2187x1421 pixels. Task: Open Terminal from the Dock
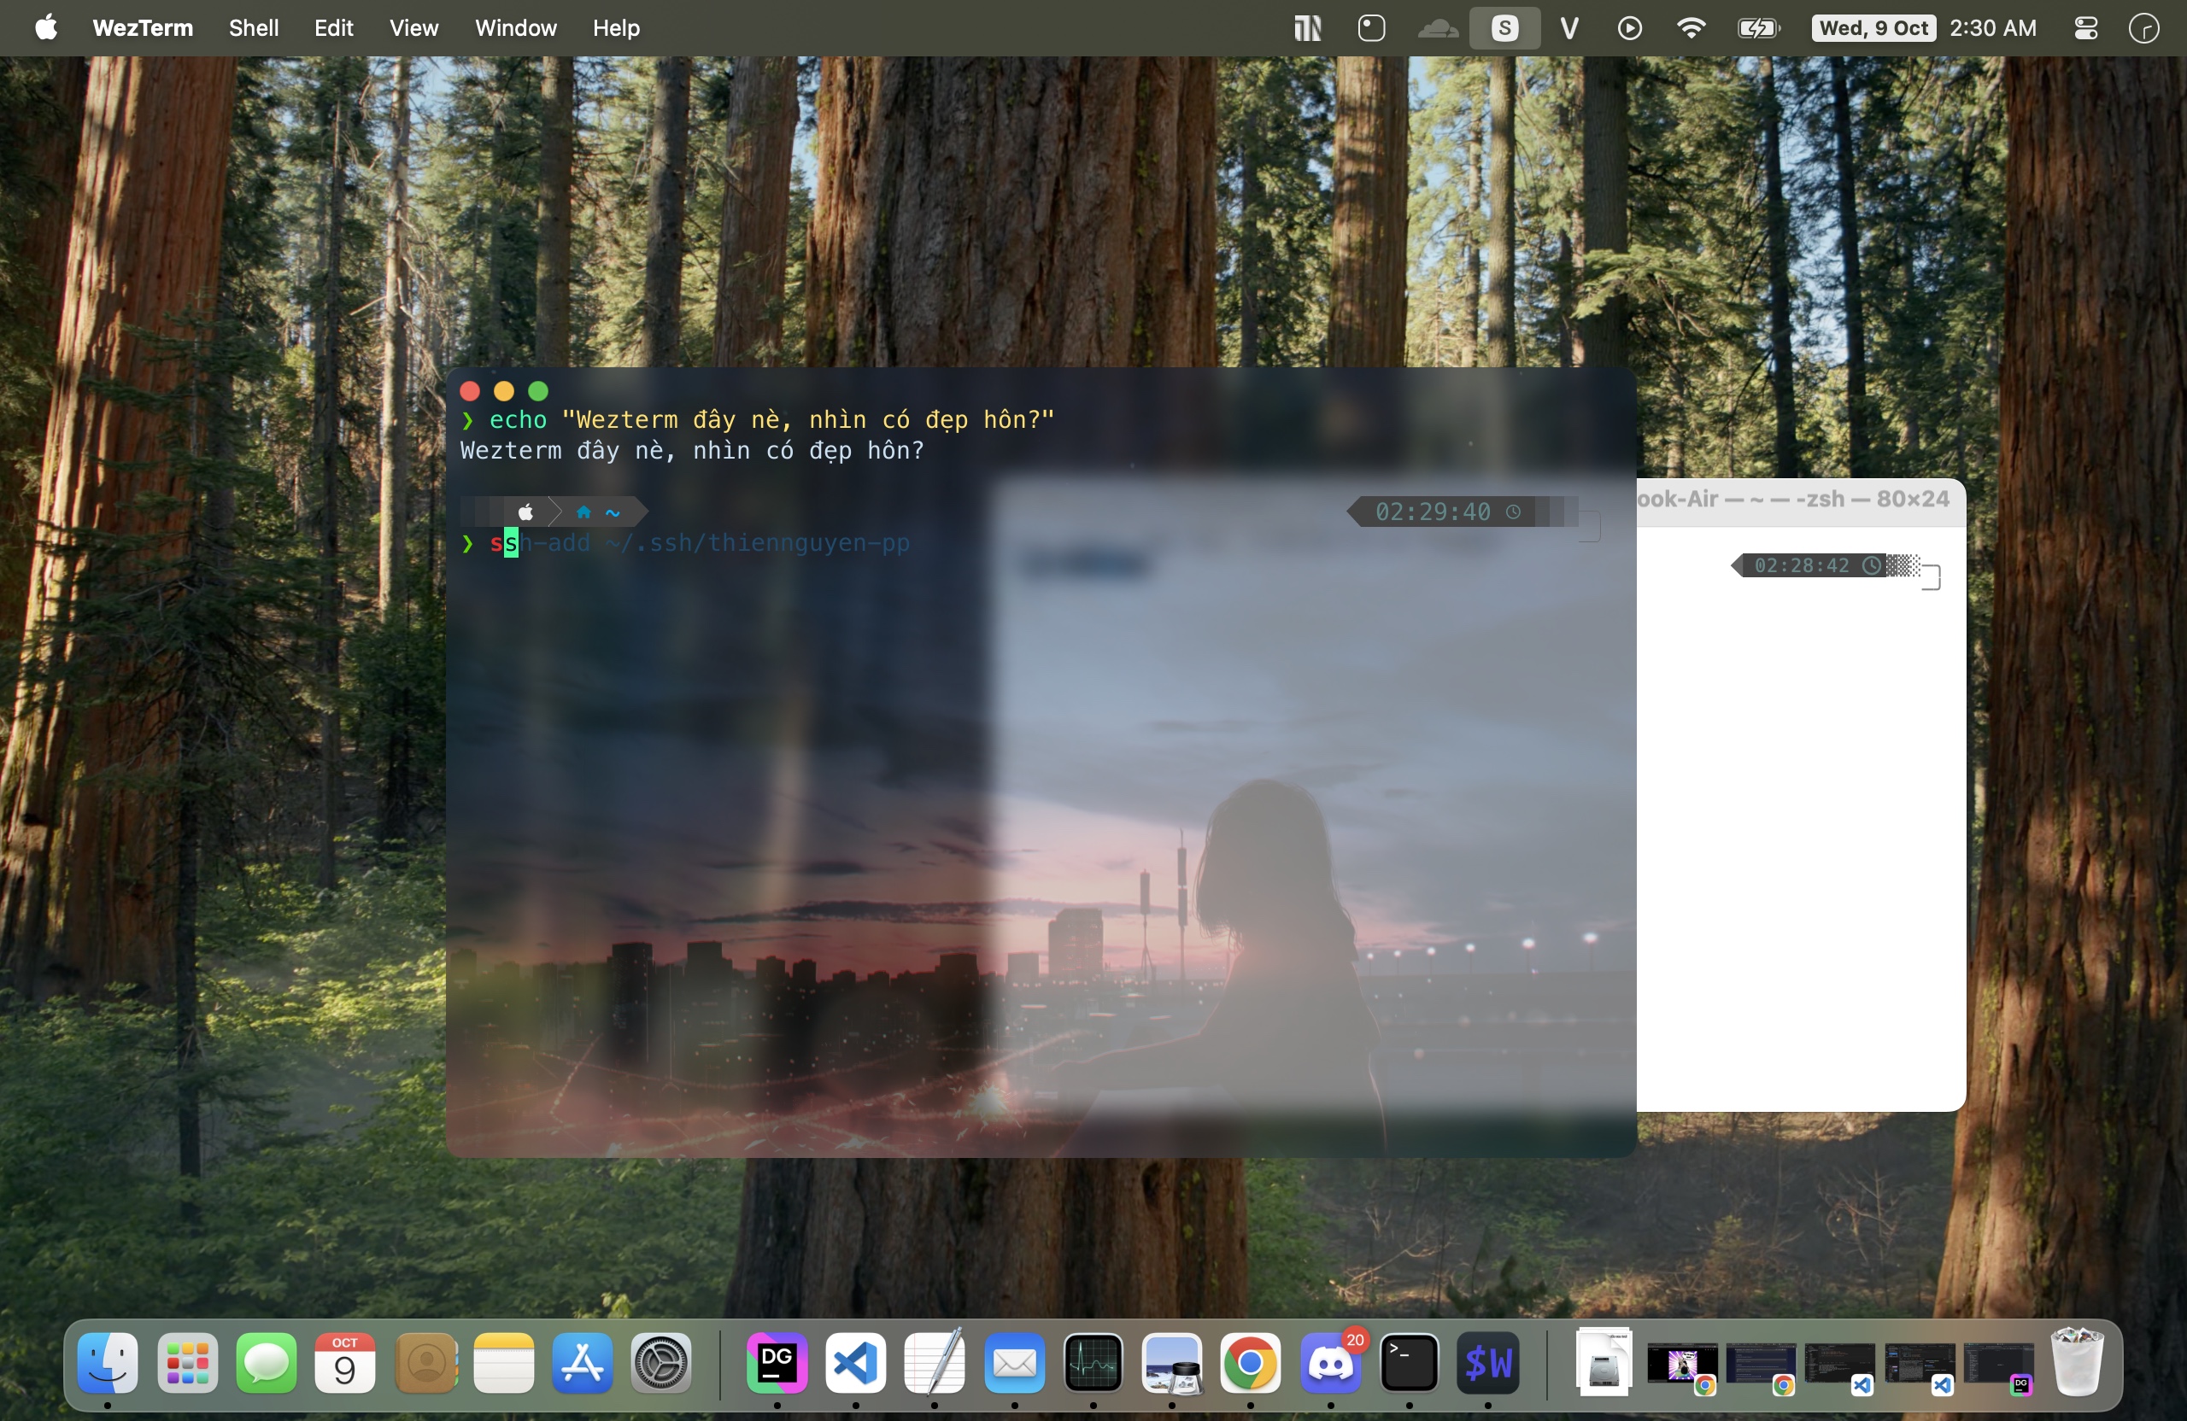click(x=1409, y=1362)
